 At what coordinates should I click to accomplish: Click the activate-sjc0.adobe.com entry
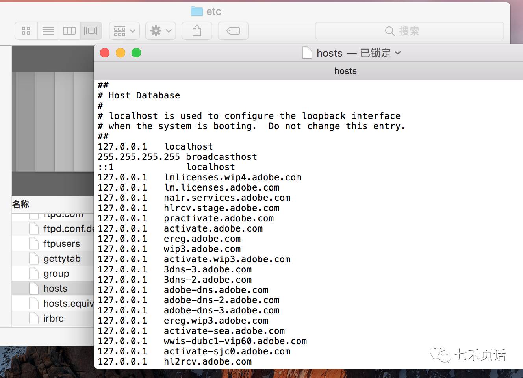(x=227, y=351)
